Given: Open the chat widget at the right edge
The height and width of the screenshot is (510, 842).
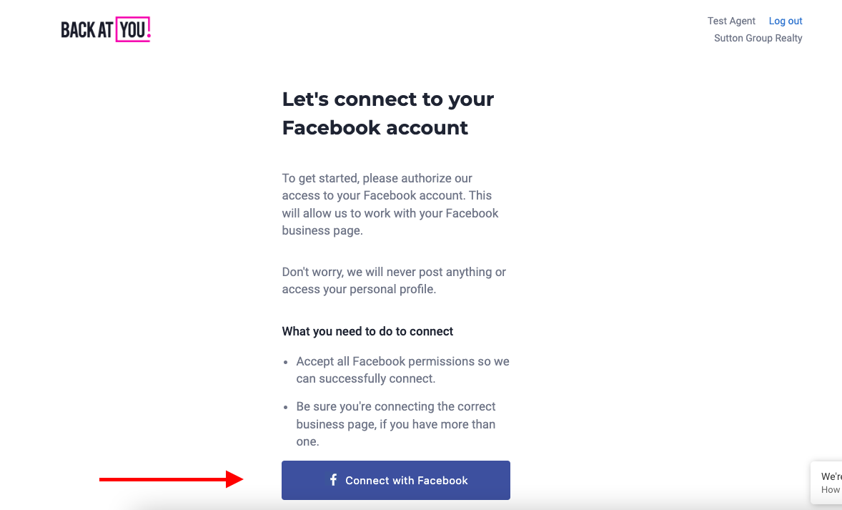Looking at the screenshot, I should [826, 483].
